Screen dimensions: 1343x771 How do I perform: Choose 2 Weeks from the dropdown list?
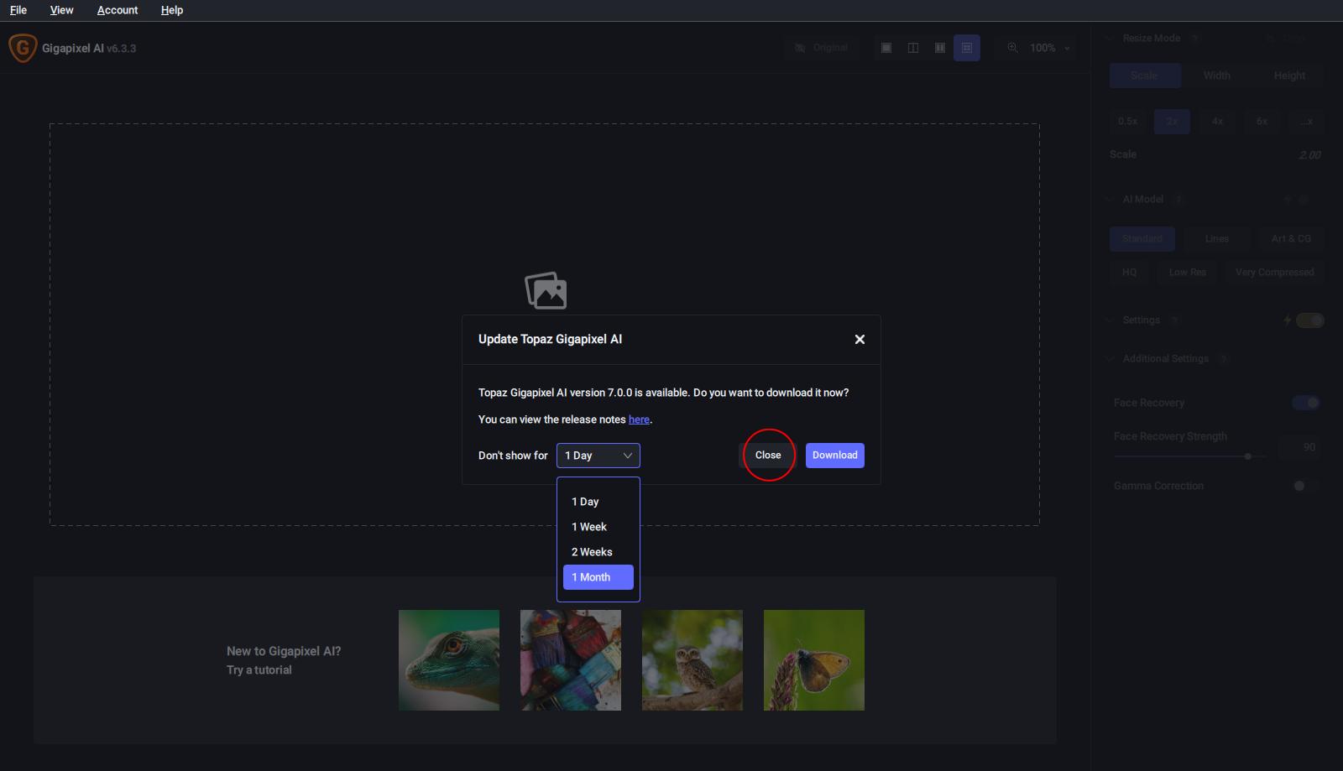598,552
